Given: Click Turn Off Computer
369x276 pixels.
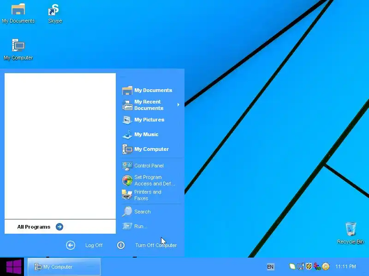Looking at the screenshot, I should pos(147,245).
